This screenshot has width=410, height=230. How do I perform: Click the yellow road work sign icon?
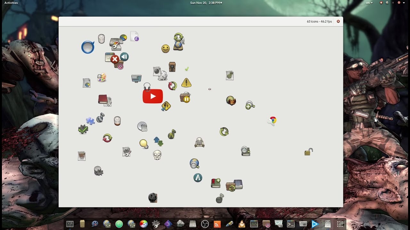pos(166,106)
